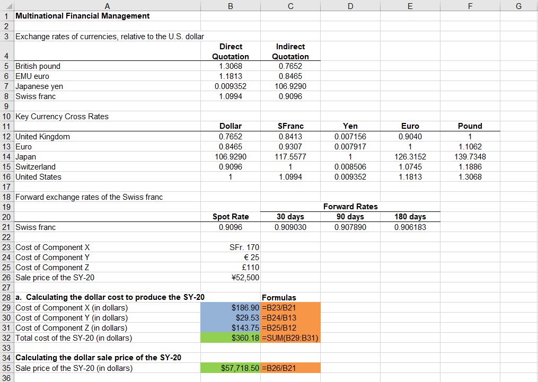Click green sale price cell $57,718.50

point(231,368)
